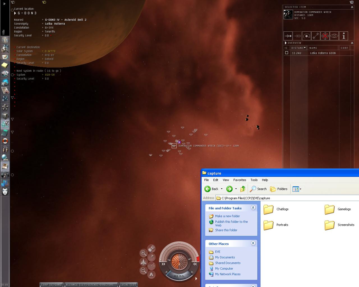Select the Chatlogs folder
The width and height of the screenshot is (359, 287).
click(x=276, y=209)
